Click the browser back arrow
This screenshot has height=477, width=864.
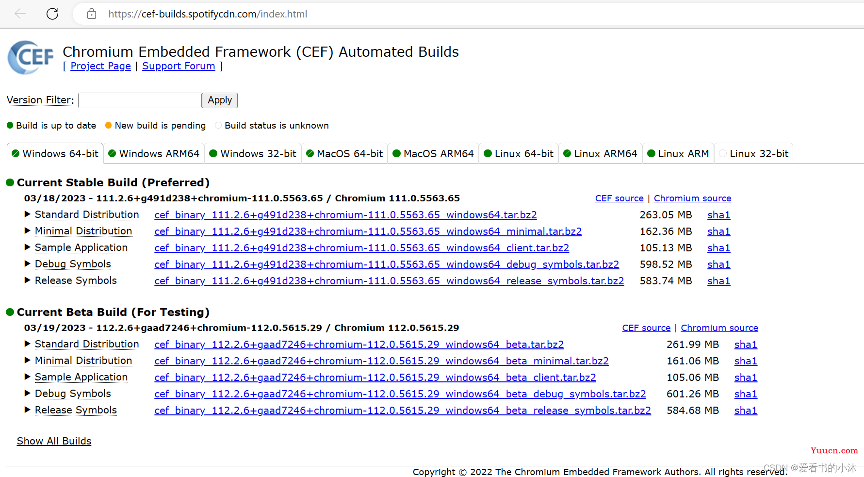coord(20,14)
